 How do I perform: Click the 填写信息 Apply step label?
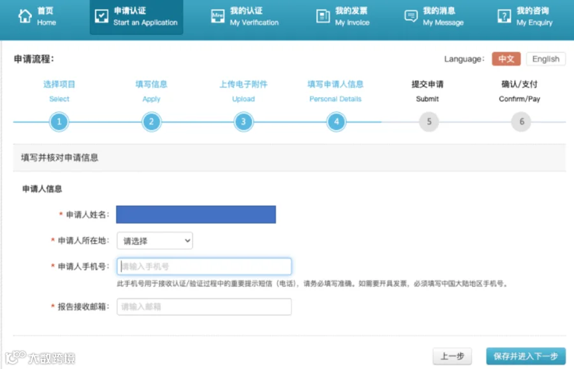click(151, 91)
